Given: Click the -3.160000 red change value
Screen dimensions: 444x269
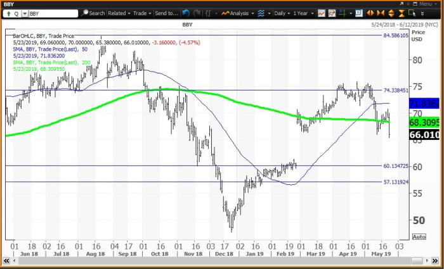Looking at the screenshot, I should [164, 42].
